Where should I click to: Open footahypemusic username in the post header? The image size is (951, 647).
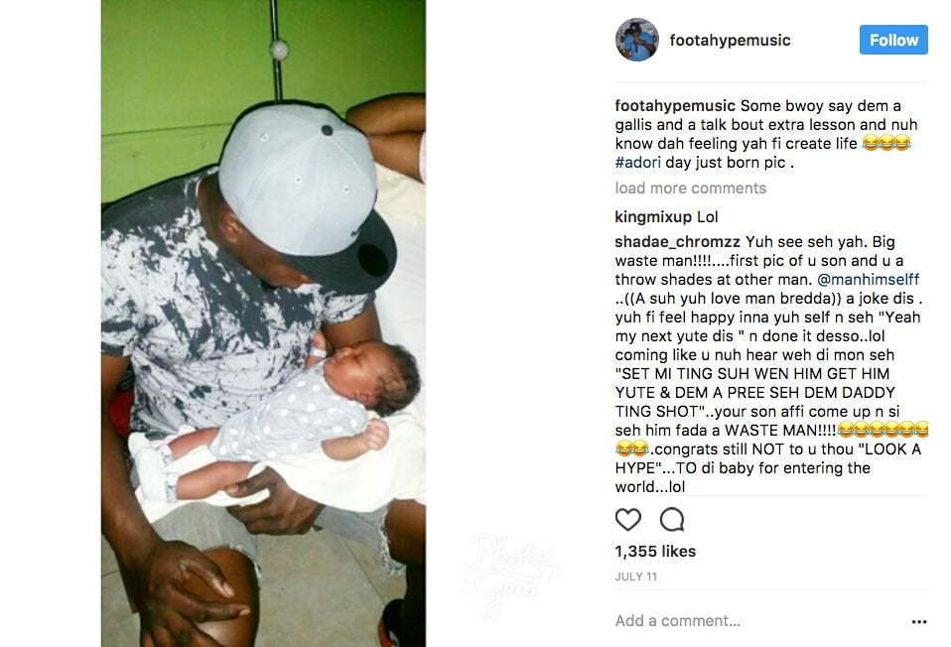coord(730,40)
